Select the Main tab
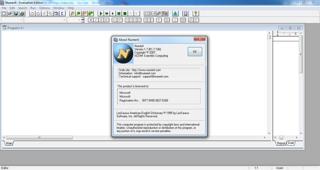This screenshot has height=170, width=320. 9,143
